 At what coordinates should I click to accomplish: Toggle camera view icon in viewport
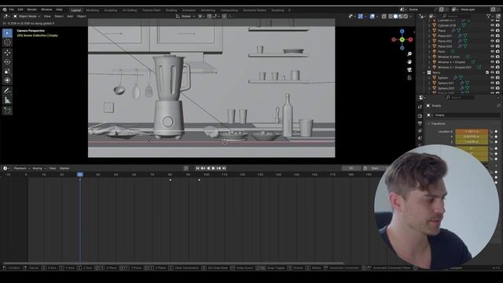click(x=409, y=70)
